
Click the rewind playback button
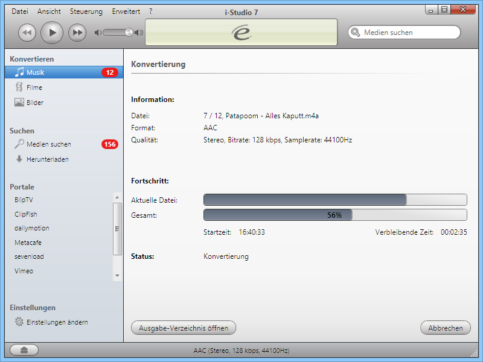click(x=27, y=33)
